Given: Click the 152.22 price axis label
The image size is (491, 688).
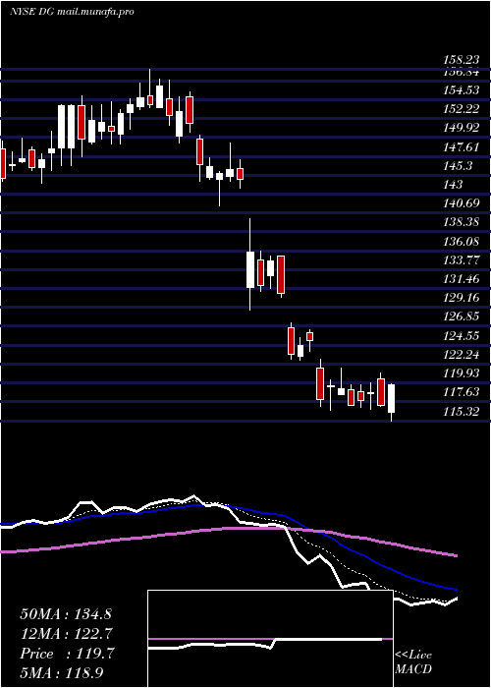Looking at the screenshot, I should 460,109.
